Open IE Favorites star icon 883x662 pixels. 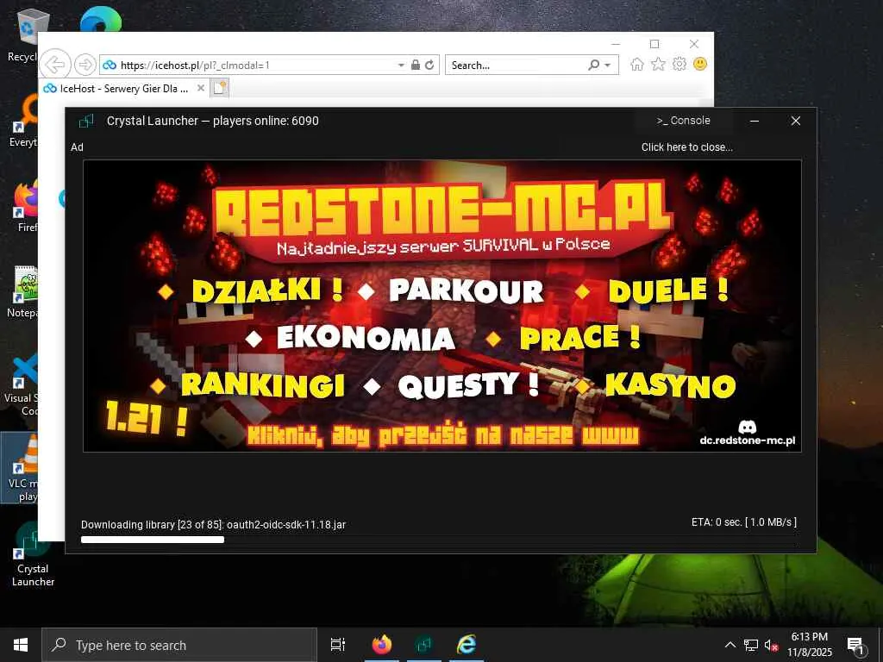click(x=658, y=65)
